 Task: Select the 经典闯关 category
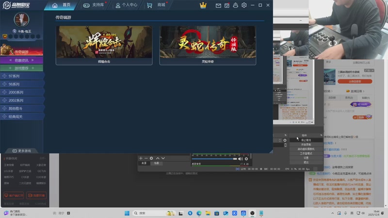pyautogui.click(x=22, y=117)
